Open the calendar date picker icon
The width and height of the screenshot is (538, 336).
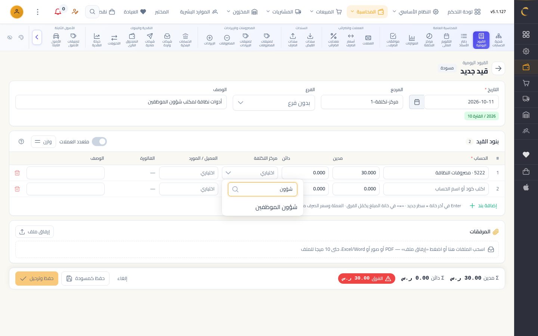(417, 102)
